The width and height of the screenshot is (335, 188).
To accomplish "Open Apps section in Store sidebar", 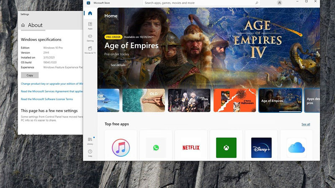I will click(x=90, y=25).
